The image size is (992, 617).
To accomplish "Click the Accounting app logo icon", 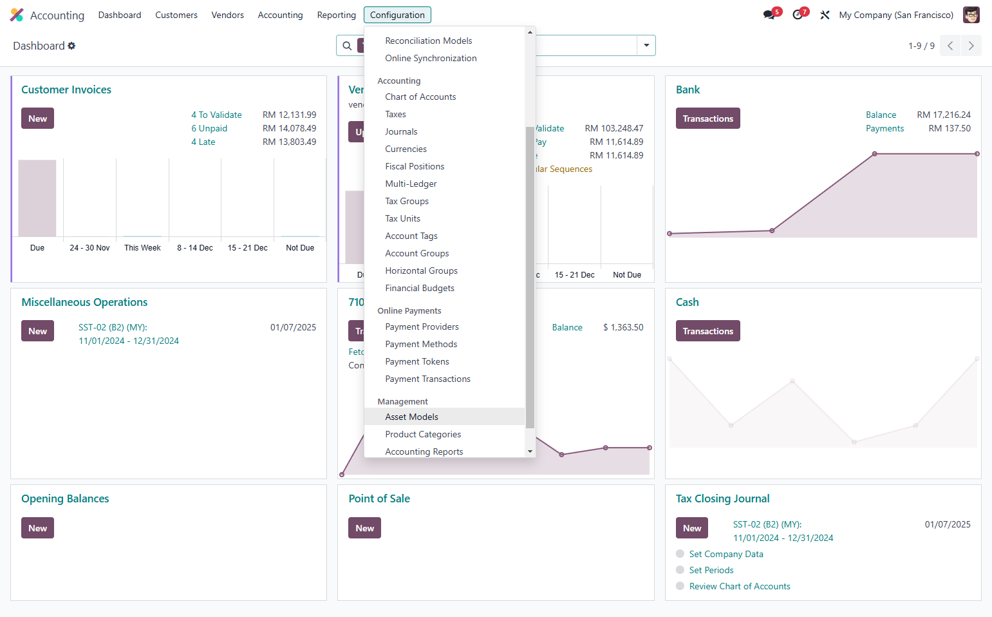I will pyautogui.click(x=17, y=15).
